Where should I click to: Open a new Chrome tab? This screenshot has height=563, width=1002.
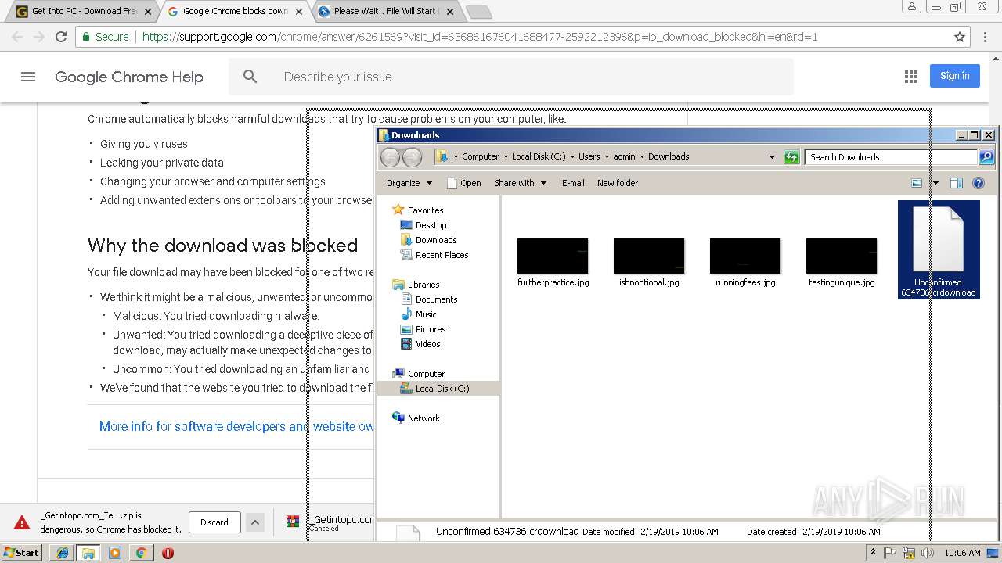[x=478, y=12]
